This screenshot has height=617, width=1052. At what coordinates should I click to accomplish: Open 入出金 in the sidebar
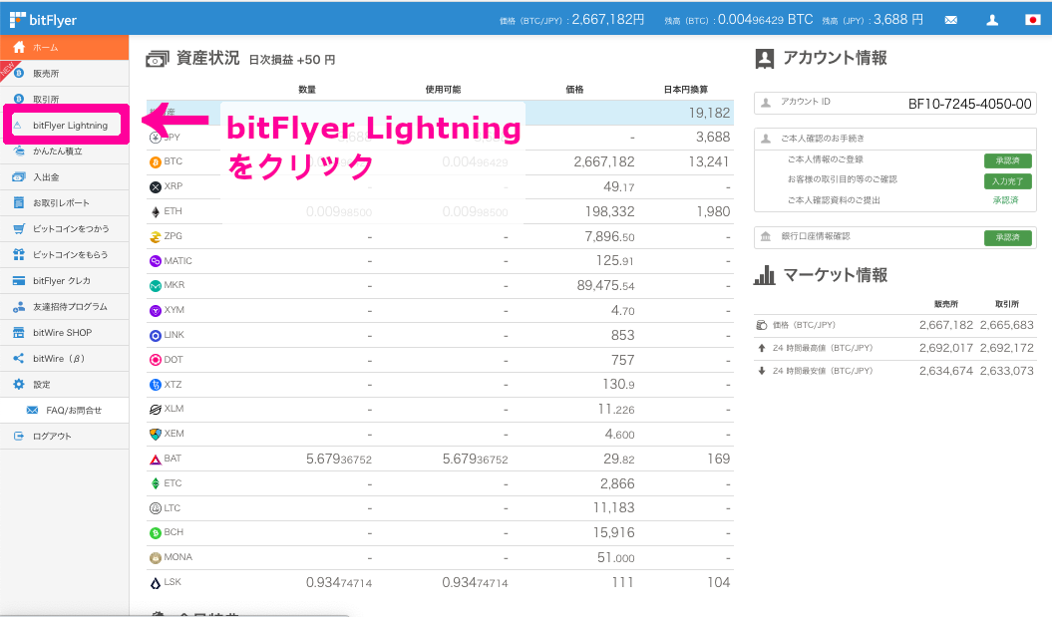(65, 177)
